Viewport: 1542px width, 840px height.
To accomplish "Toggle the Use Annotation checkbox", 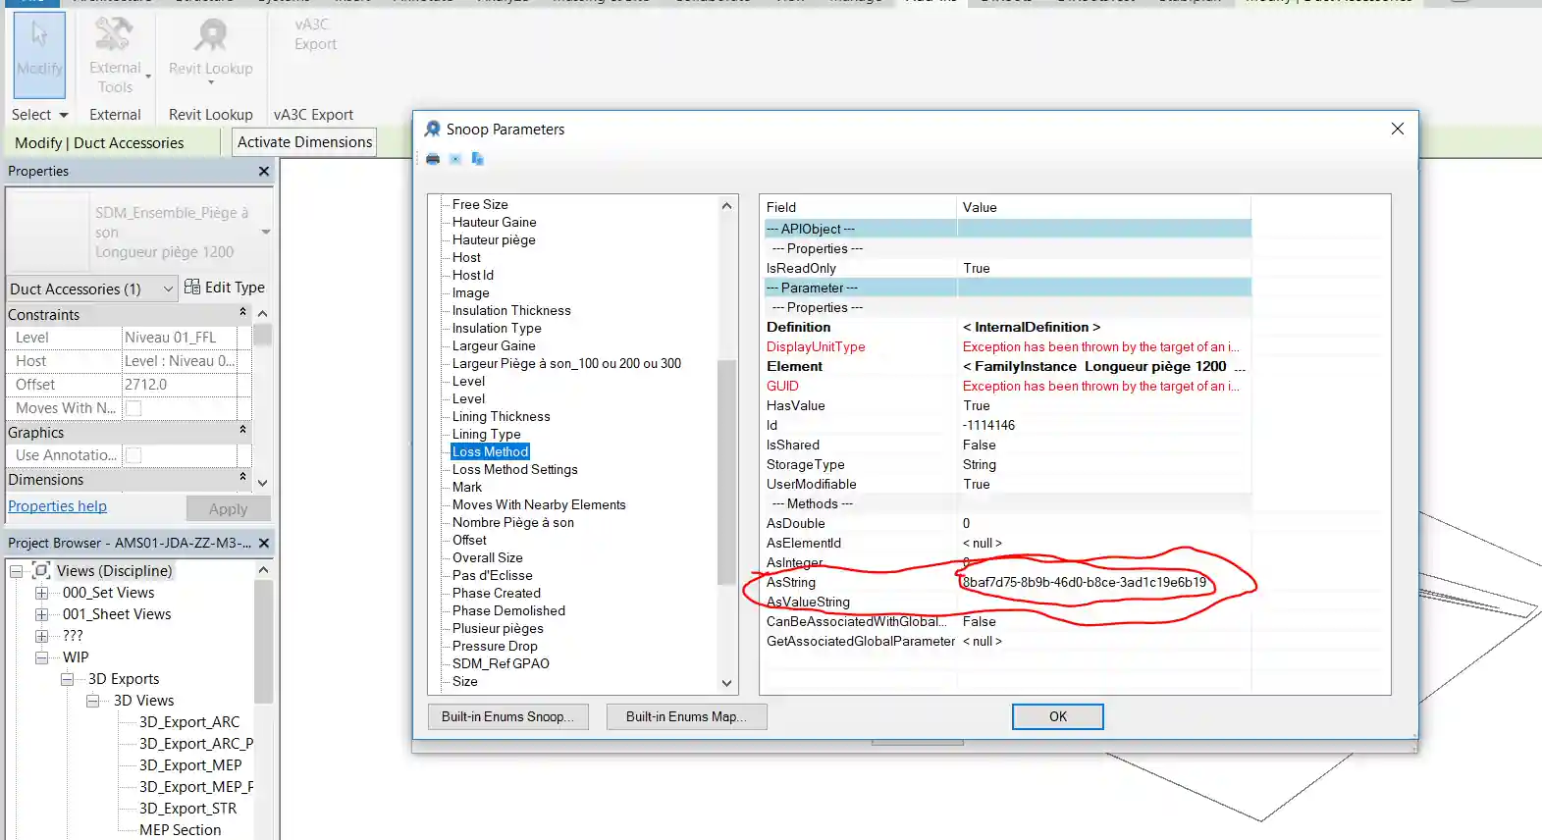I will coord(134,455).
